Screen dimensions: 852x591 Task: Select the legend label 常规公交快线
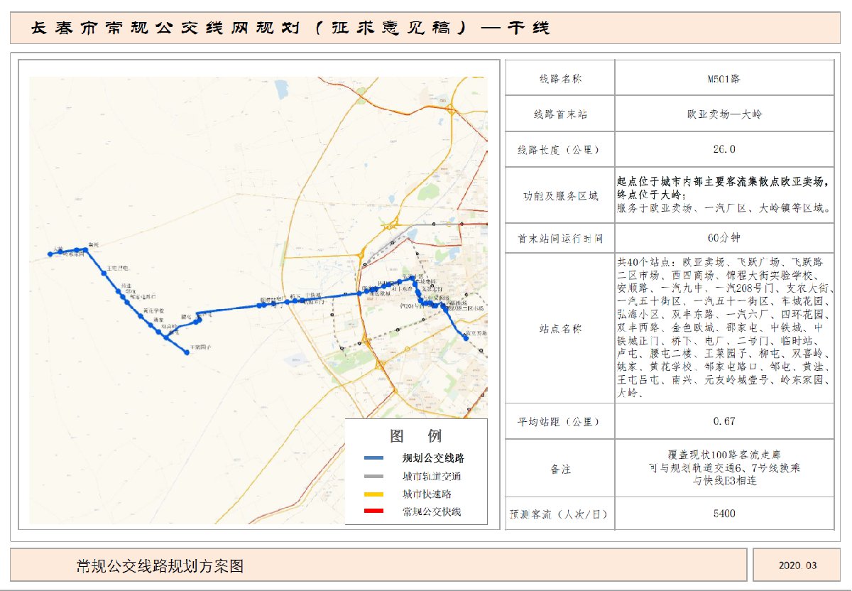tap(432, 511)
